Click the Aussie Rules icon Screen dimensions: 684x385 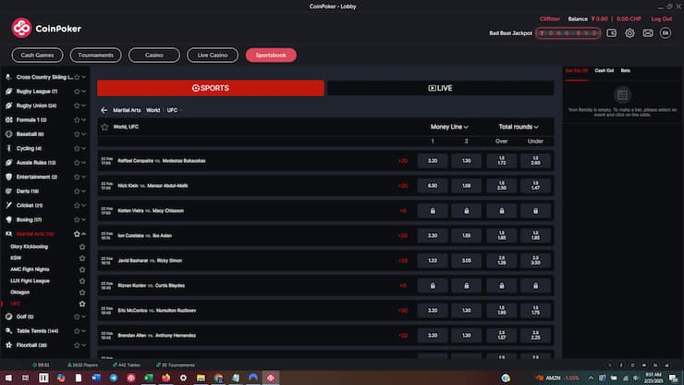coord(8,163)
